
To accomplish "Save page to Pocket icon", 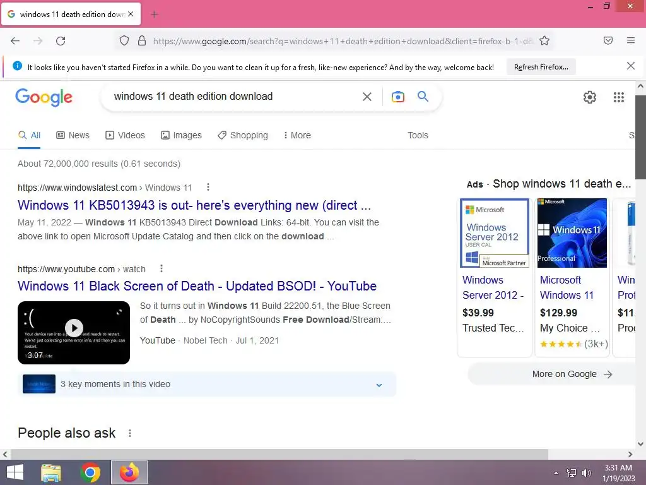I will point(608,40).
